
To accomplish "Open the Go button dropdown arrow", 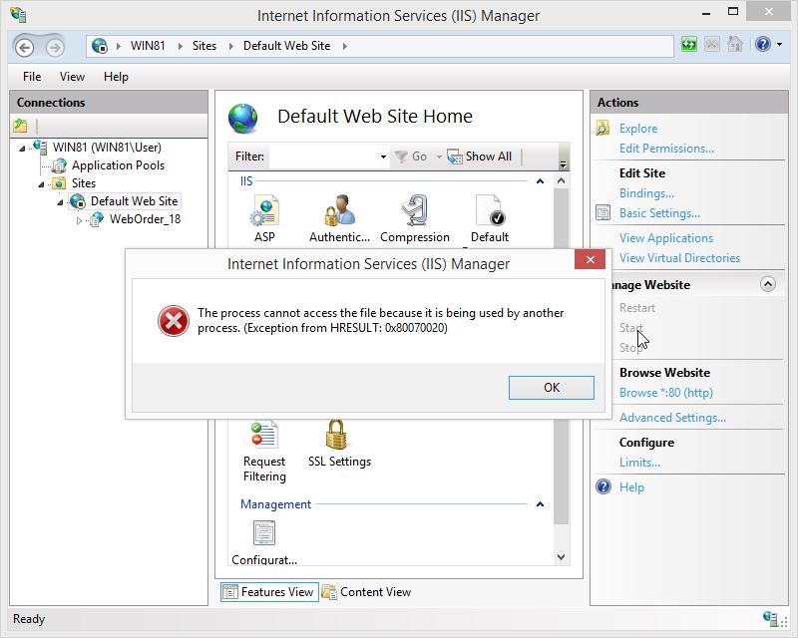I will [x=439, y=157].
